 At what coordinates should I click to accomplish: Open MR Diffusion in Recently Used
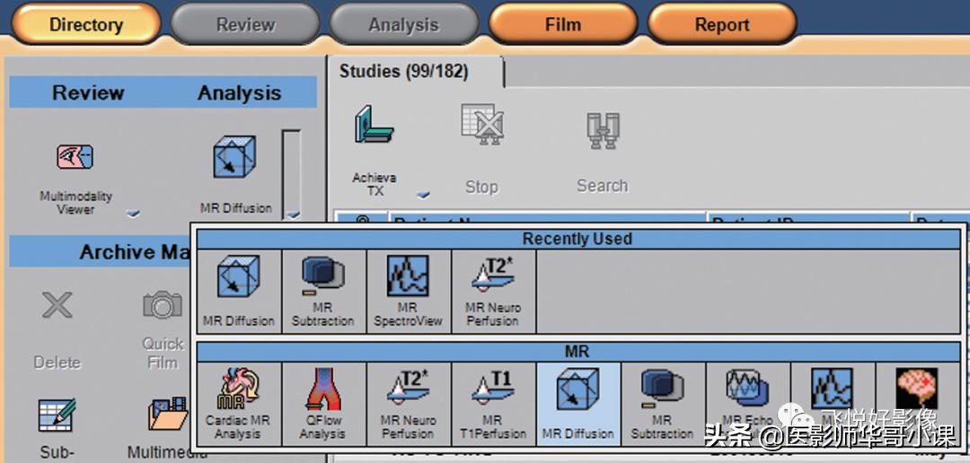239,291
